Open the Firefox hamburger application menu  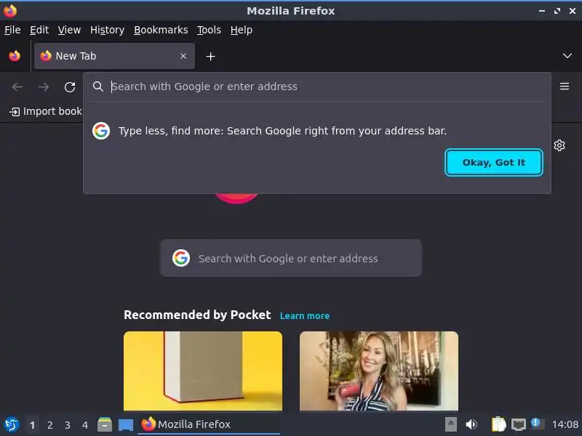point(565,86)
